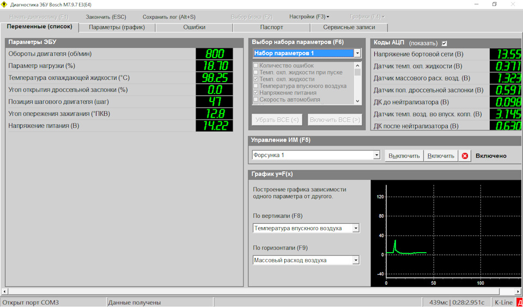Check the Количество ошибок parameter
Image resolution: width=523 pixels, height=307 pixels.
pos(256,66)
